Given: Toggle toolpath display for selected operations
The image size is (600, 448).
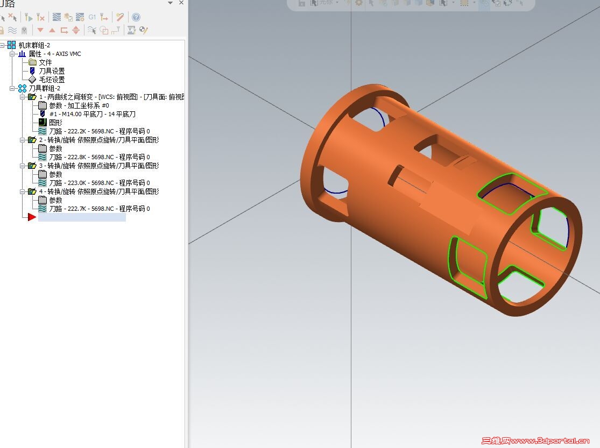Looking at the screenshot, I should [x=12, y=30].
